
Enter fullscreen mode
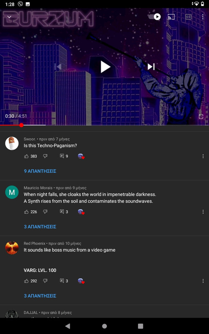tap(201, 116)
